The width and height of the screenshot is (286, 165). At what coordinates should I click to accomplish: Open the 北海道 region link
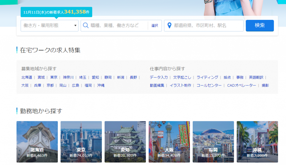[27, 77]
